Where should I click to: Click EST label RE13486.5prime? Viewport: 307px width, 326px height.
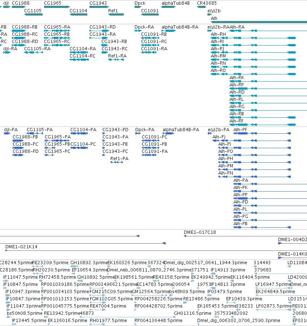tap(201, 299)
